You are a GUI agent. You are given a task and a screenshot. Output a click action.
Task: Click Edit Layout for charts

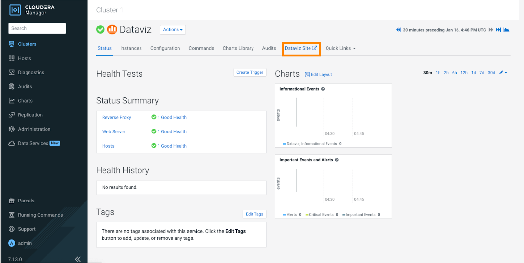[318, 75]
